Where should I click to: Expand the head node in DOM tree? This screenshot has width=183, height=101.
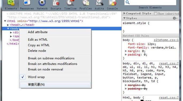(8, 25)
